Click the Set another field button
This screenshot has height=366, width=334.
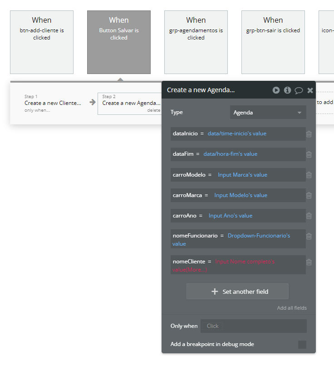coord(237,292)
